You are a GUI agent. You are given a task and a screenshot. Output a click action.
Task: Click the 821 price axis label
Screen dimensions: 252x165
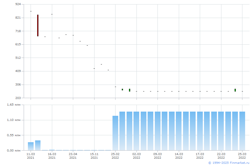tap(18, 18)
